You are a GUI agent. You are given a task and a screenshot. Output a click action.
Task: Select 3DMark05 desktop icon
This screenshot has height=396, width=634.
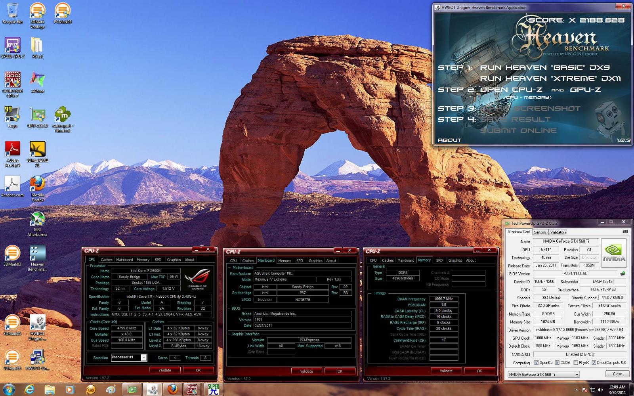12,325
